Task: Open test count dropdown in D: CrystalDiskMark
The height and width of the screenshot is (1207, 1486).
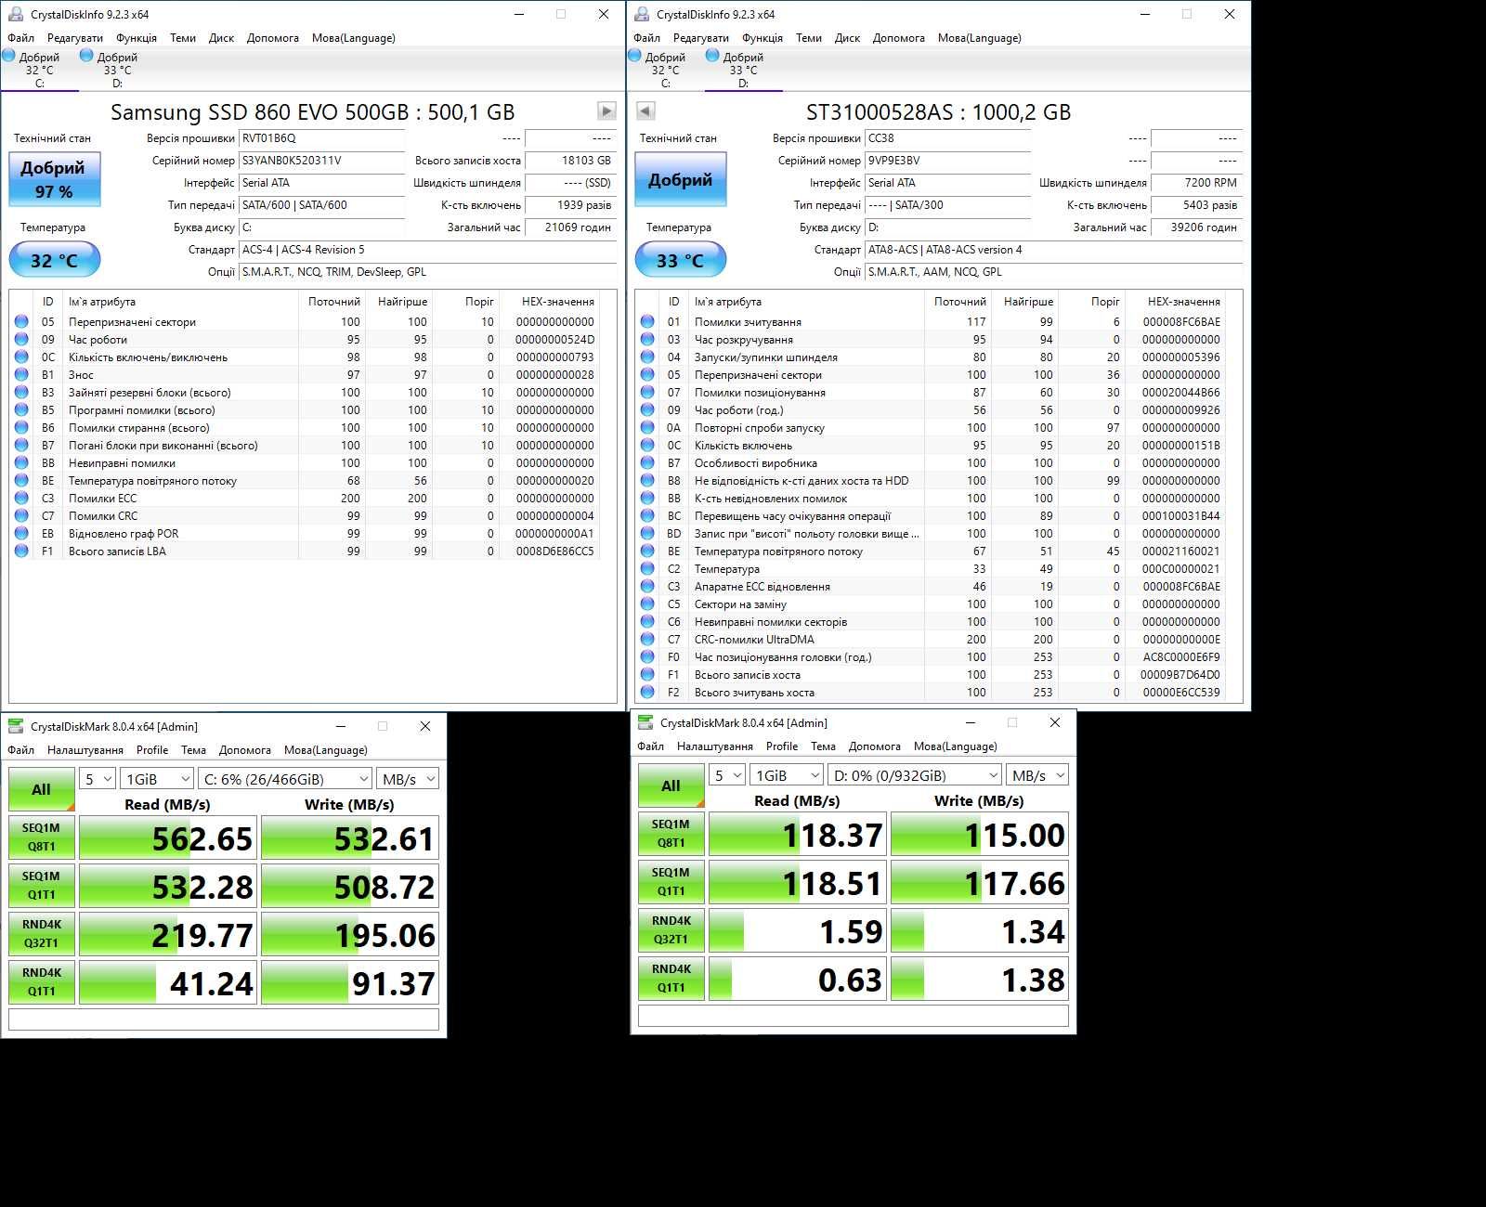Action: point(727,775)
